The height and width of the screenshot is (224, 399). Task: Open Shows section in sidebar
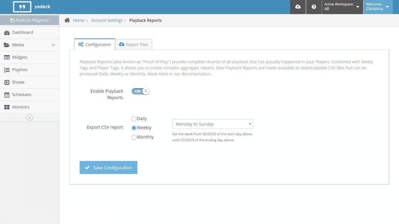[18, 82]
